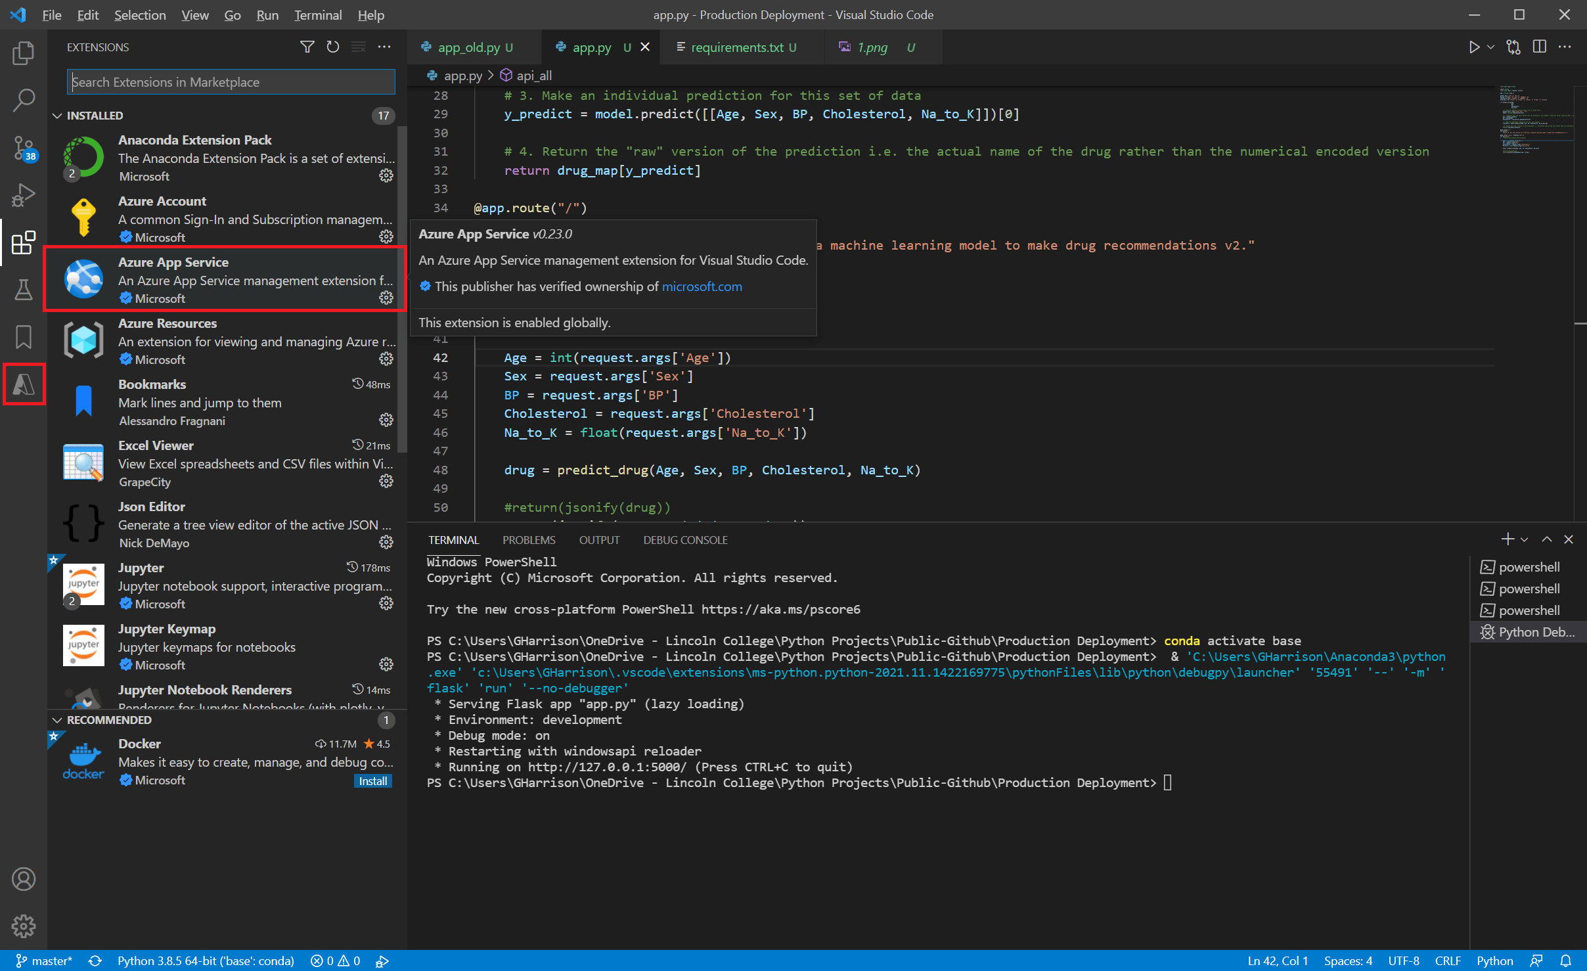Open manage gear for Azure Resources

(386, 359)
